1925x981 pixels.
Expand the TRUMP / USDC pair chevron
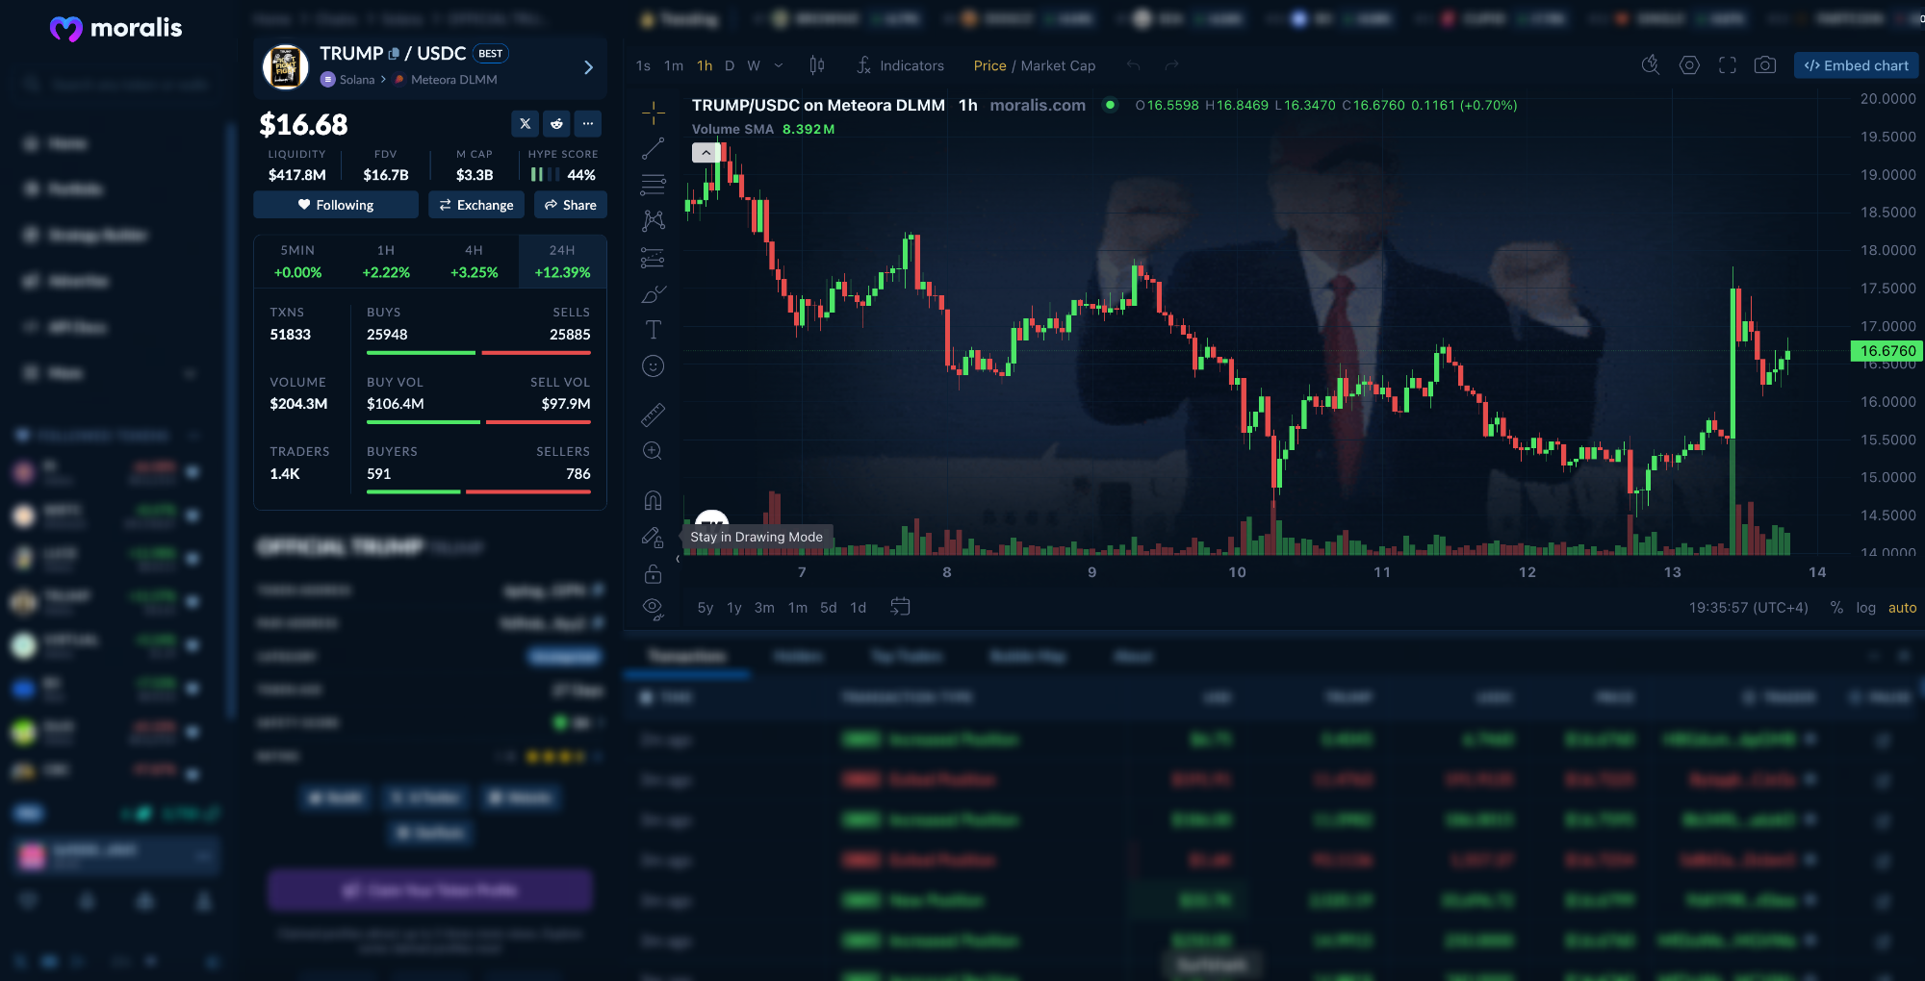click(588, 67)
